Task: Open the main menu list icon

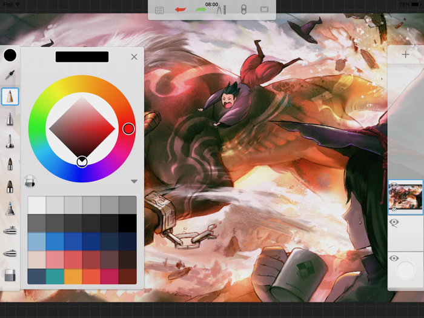Action: [x=159, y=10]
